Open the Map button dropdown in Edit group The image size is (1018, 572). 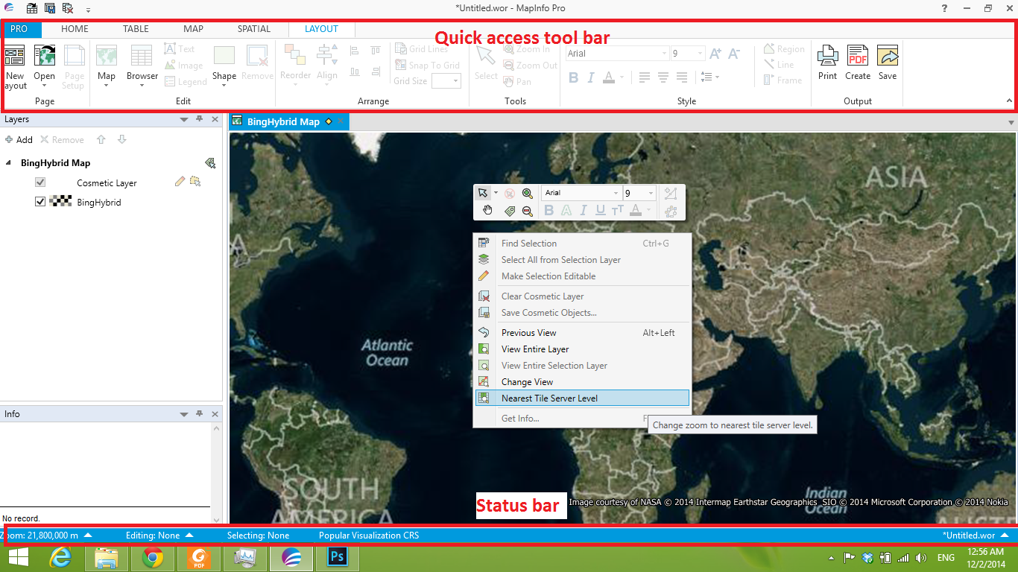[107, 86]
